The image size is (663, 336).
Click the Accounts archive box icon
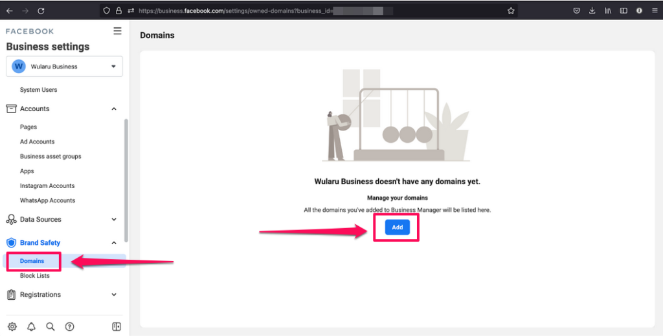[12, 109]
